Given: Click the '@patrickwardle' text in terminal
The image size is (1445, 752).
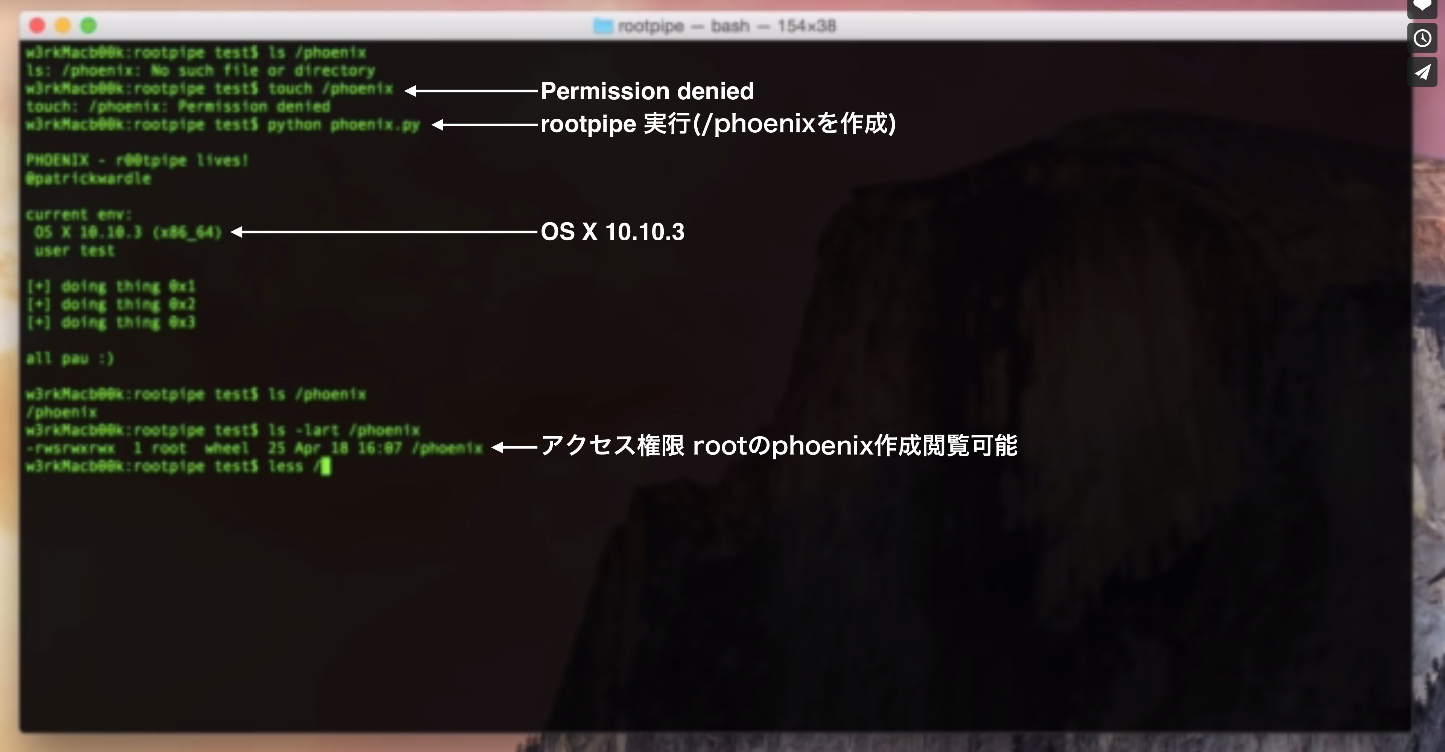Looking at the screenshot, I should click(x=89, y=179).
